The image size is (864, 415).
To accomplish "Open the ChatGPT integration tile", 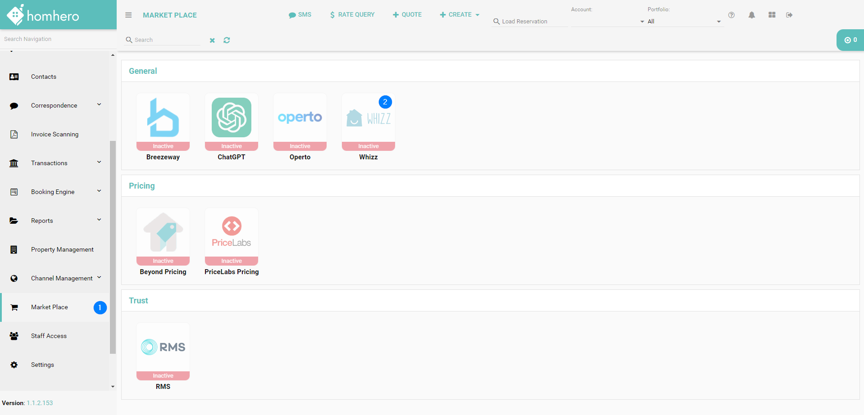I will 232,122.
